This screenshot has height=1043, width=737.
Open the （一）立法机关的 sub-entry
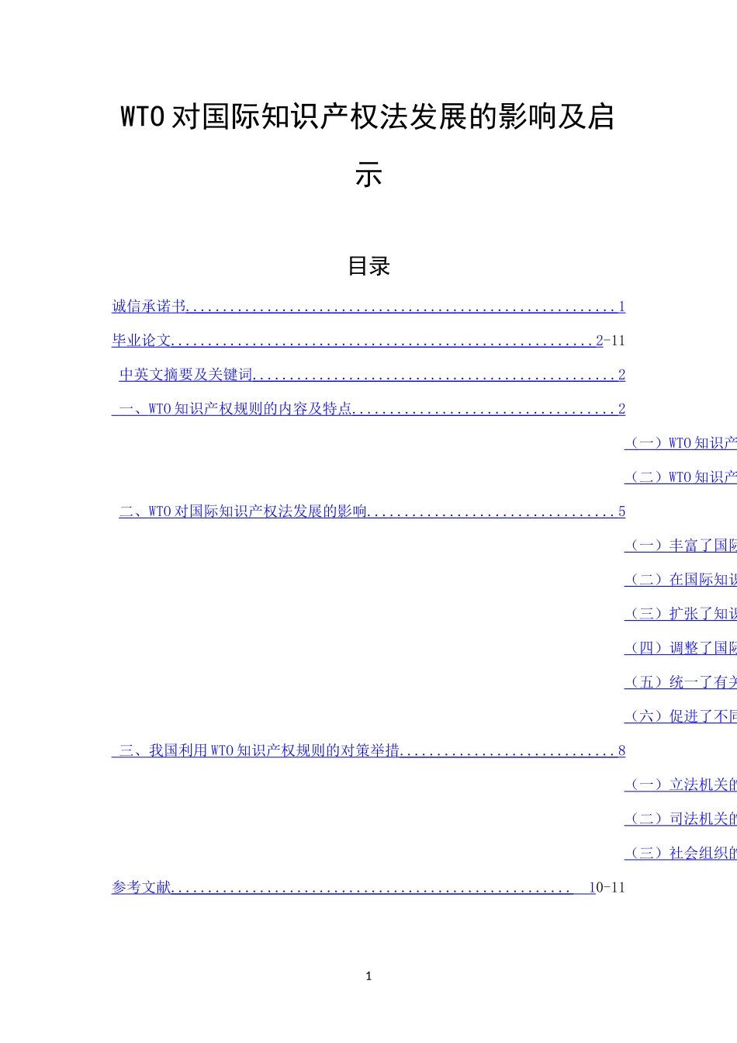[680, 785]
